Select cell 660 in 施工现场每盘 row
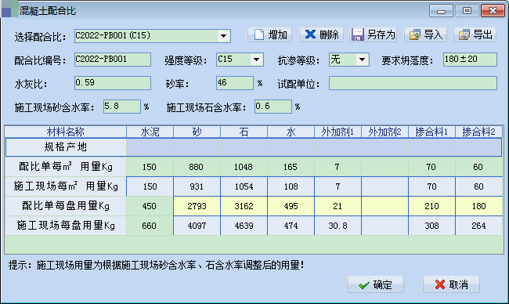The height and width of the screenshot is (304, 509). click(150, 226)
